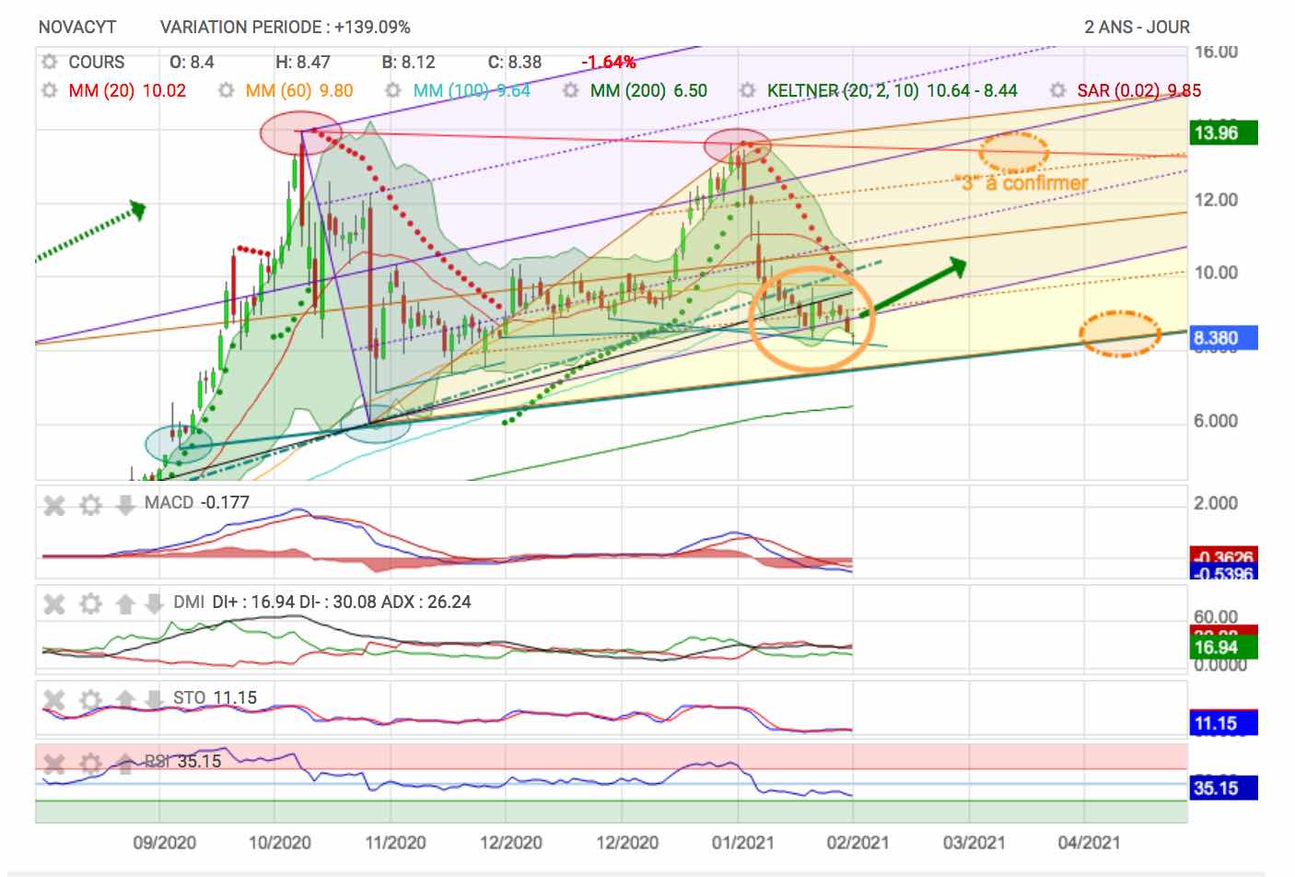Click the H: 8.47 high value
Viewport: 1295px width, 877px height.
point(303,63)
